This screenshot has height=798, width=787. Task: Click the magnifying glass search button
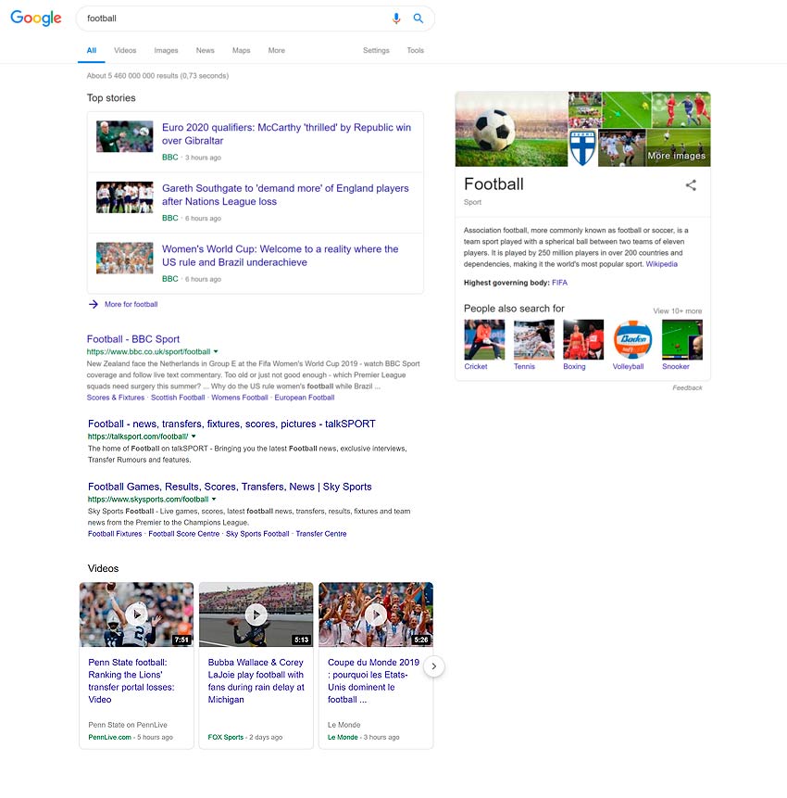coord(418,19)
